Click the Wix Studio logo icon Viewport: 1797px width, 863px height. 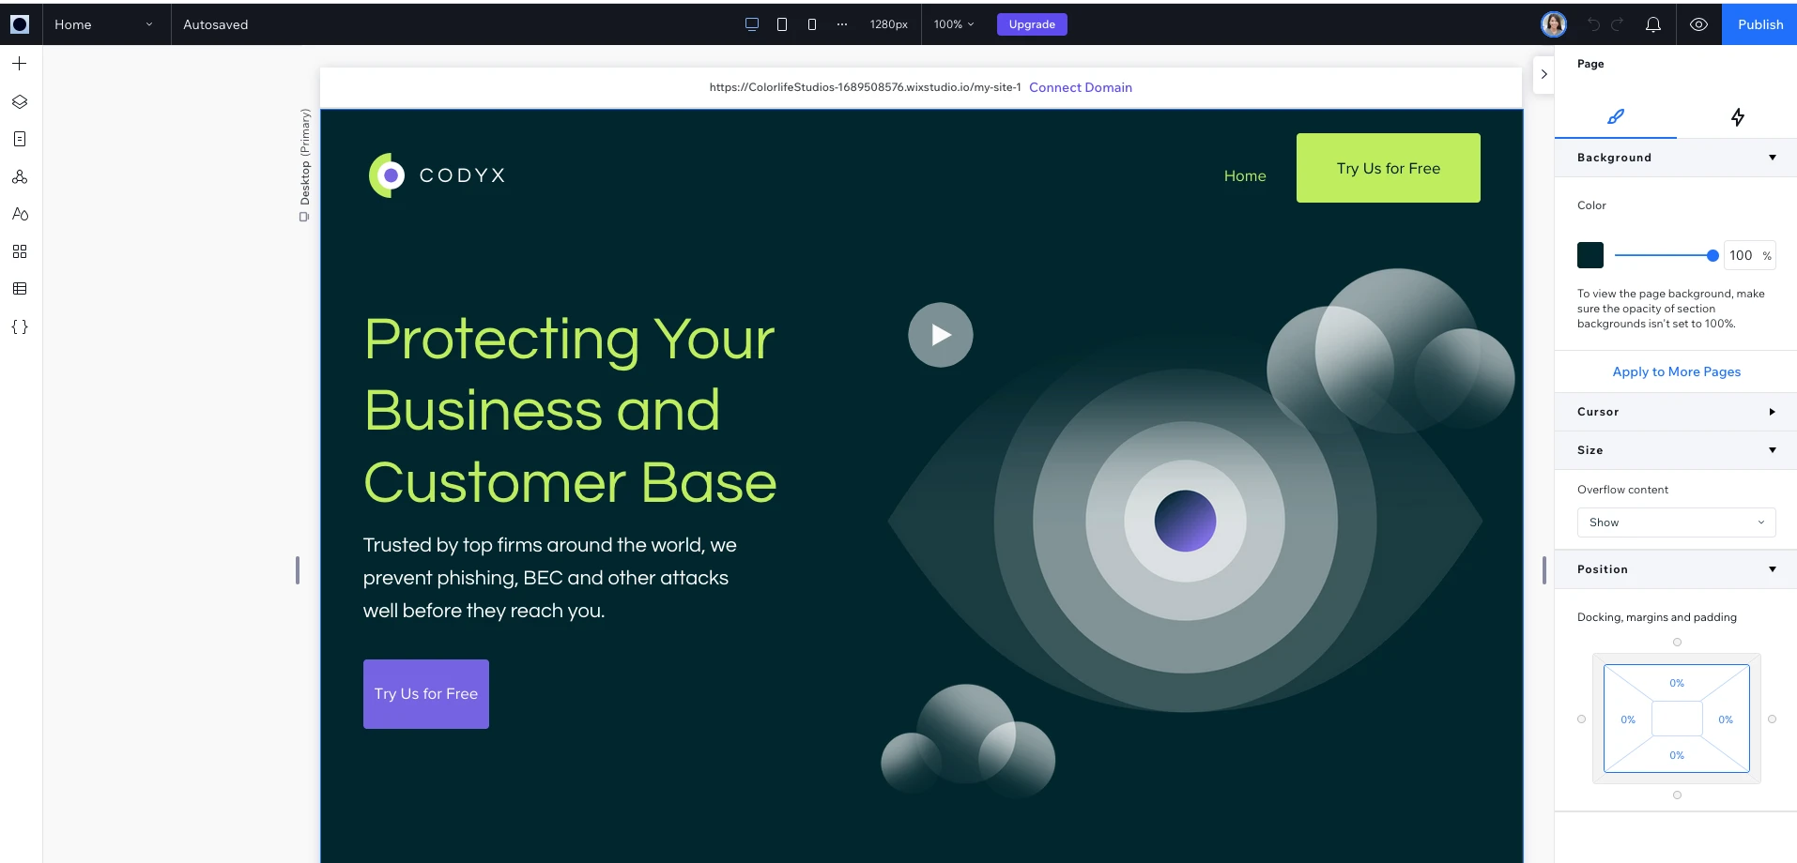tap(20, 24)
